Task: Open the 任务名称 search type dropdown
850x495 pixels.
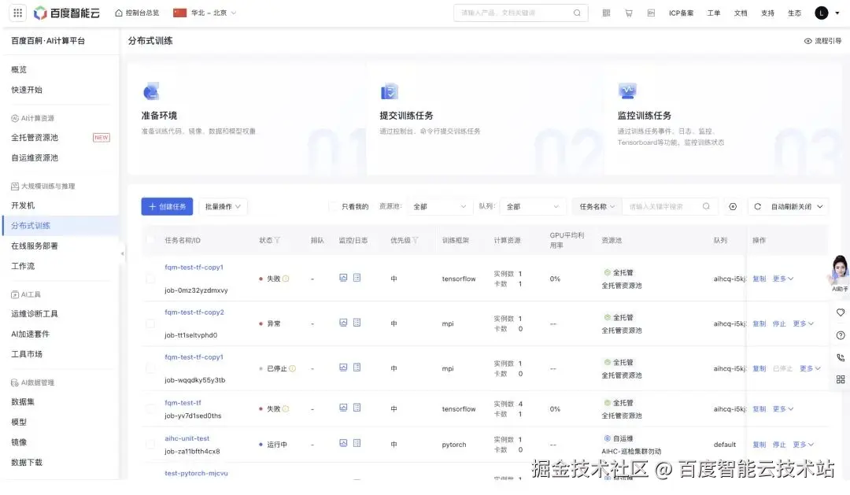Action: (597, 206)
